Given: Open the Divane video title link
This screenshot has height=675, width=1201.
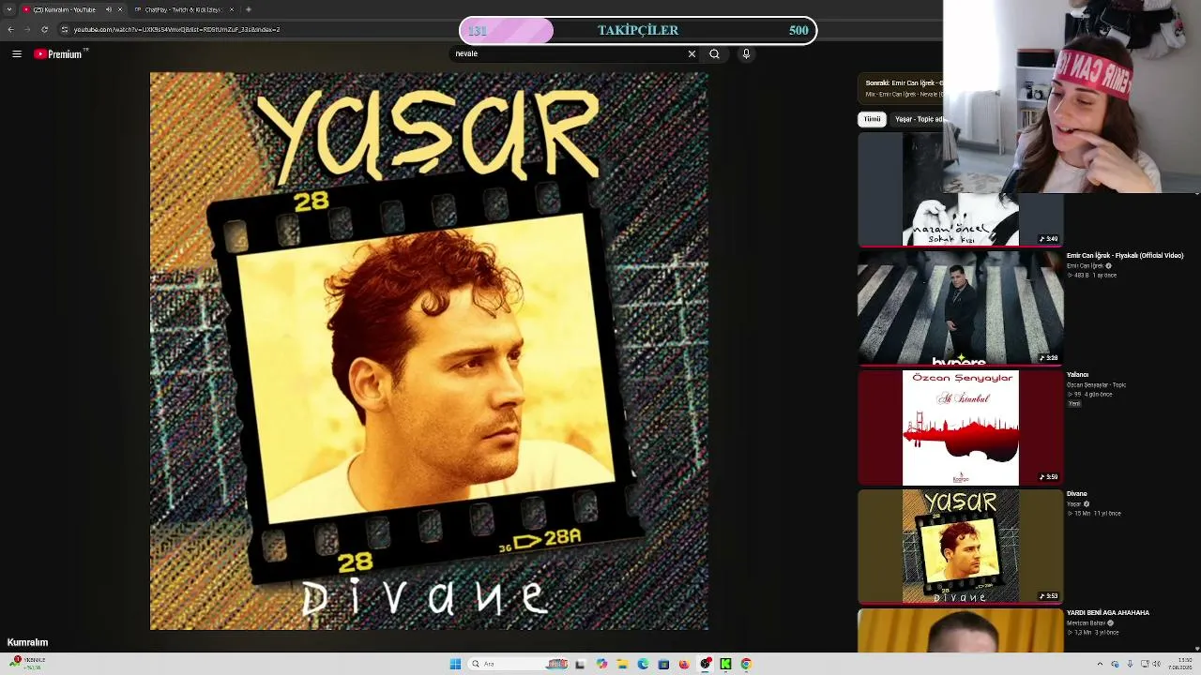Looking at the screenshot, I should pos(1076,494).
